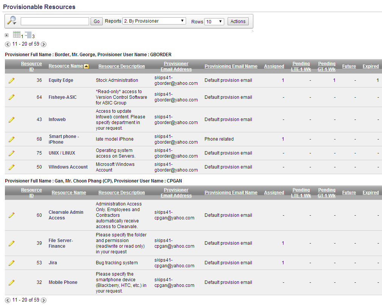Click the edit pencil for Clearvale Admin Access

click(11, 215)
